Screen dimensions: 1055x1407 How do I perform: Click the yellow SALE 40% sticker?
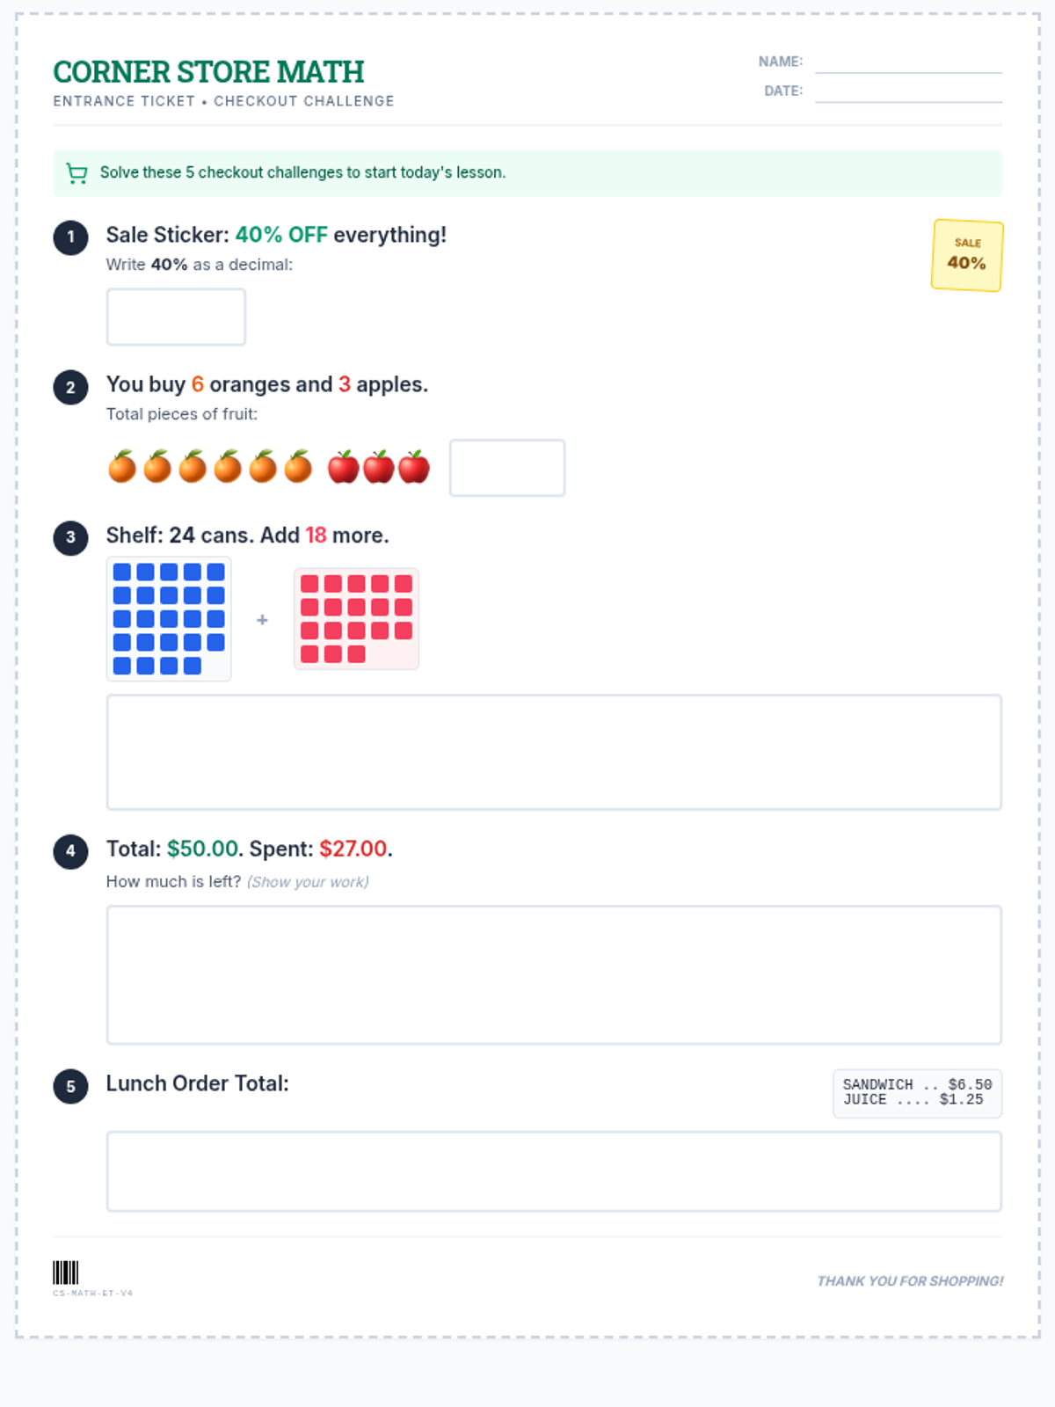pos(967,255)
